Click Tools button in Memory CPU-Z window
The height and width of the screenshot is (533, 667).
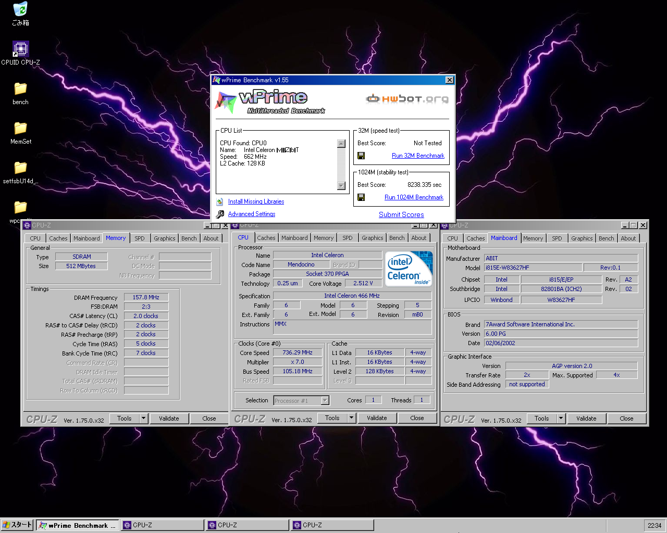[x=125, y=418]
